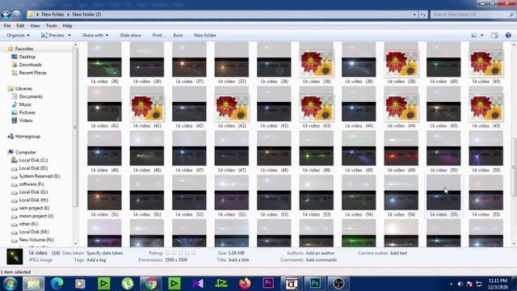Show hidden tray icons arrow
The width and height of the screenshot is (517, 291).
coord(451,284)
